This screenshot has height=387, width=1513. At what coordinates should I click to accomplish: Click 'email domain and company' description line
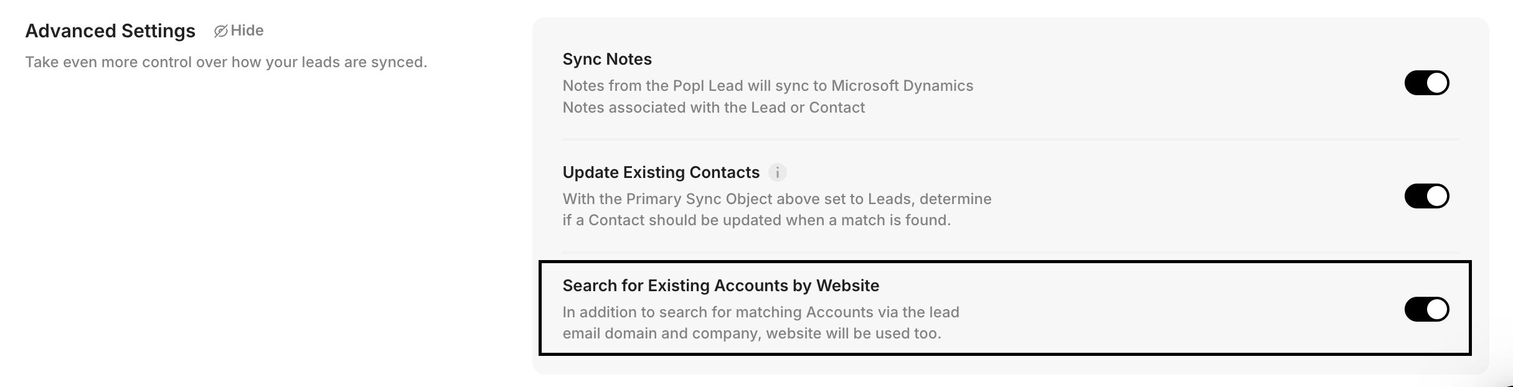(752, 333)
